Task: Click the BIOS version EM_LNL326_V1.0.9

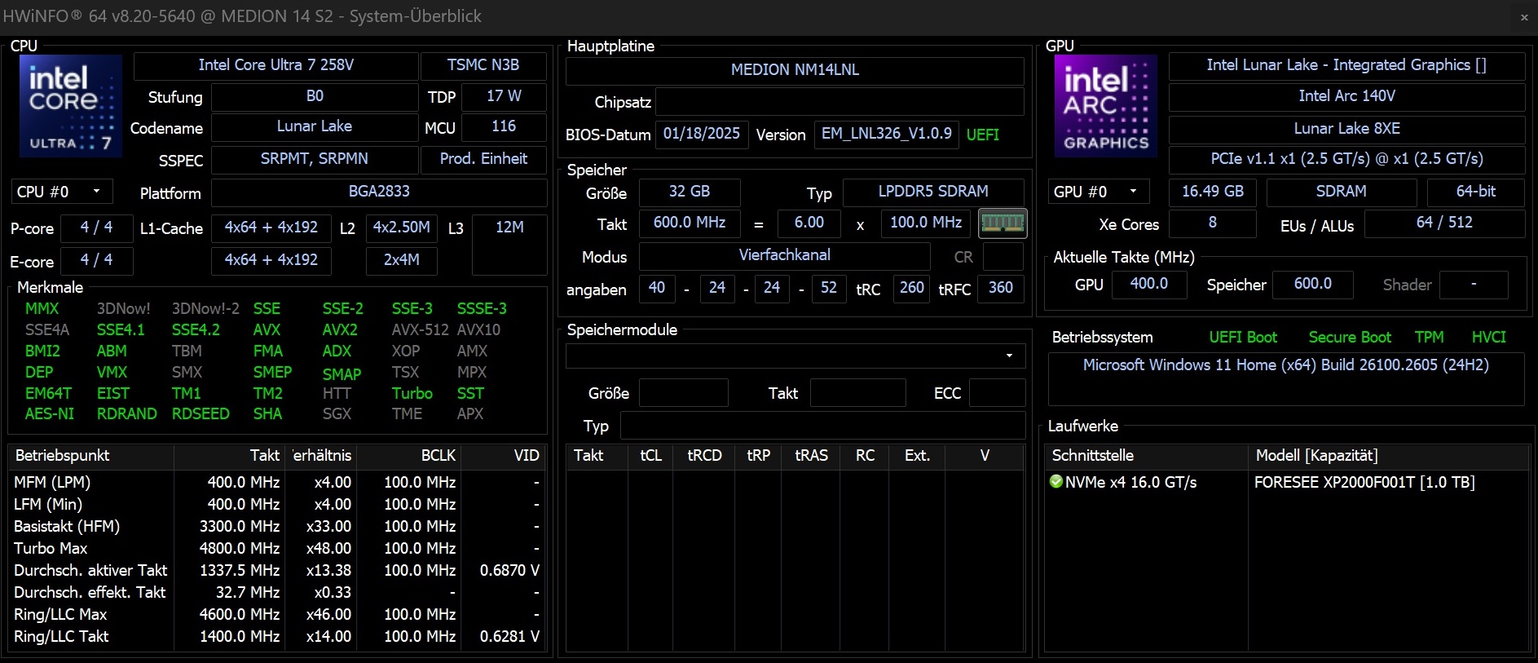Action: 886,134
